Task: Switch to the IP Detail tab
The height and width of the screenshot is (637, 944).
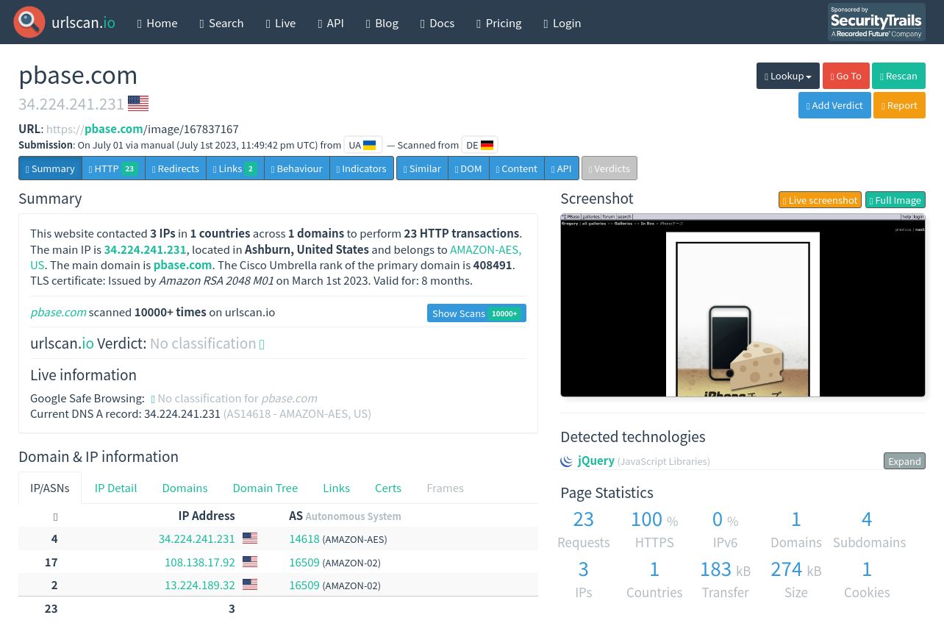Action: (115, 488)
